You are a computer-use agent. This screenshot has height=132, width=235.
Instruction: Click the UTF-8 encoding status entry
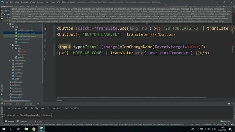[x=197, y=124]
